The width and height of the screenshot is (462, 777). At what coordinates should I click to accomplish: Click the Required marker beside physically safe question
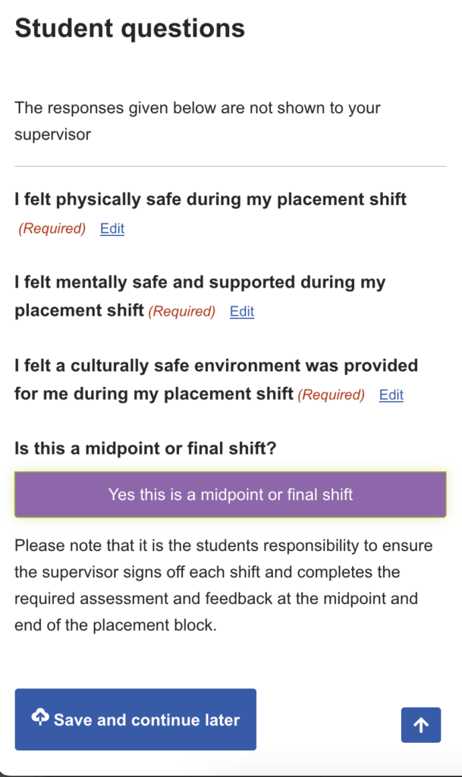coord(52,228)
